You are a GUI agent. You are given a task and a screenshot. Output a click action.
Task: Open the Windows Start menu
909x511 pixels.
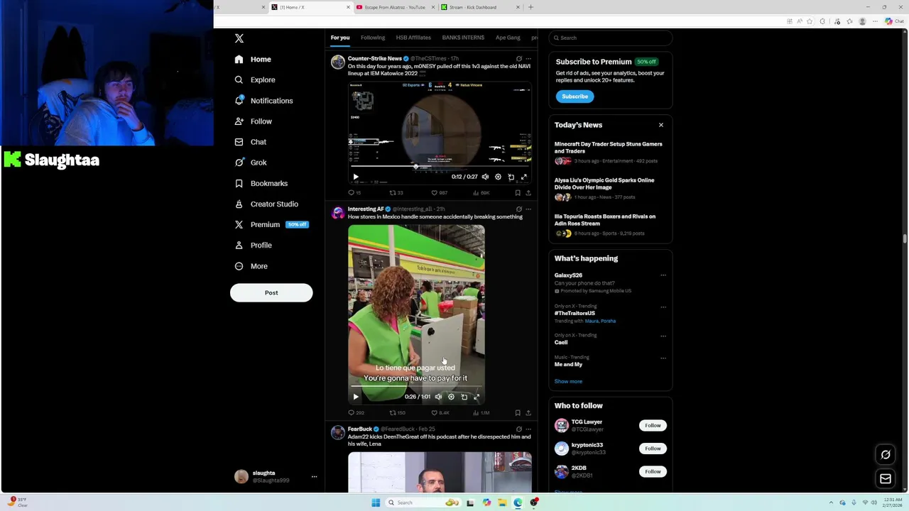click(x=376, y=502)
